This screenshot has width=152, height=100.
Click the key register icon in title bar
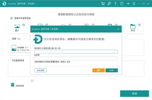109,4
